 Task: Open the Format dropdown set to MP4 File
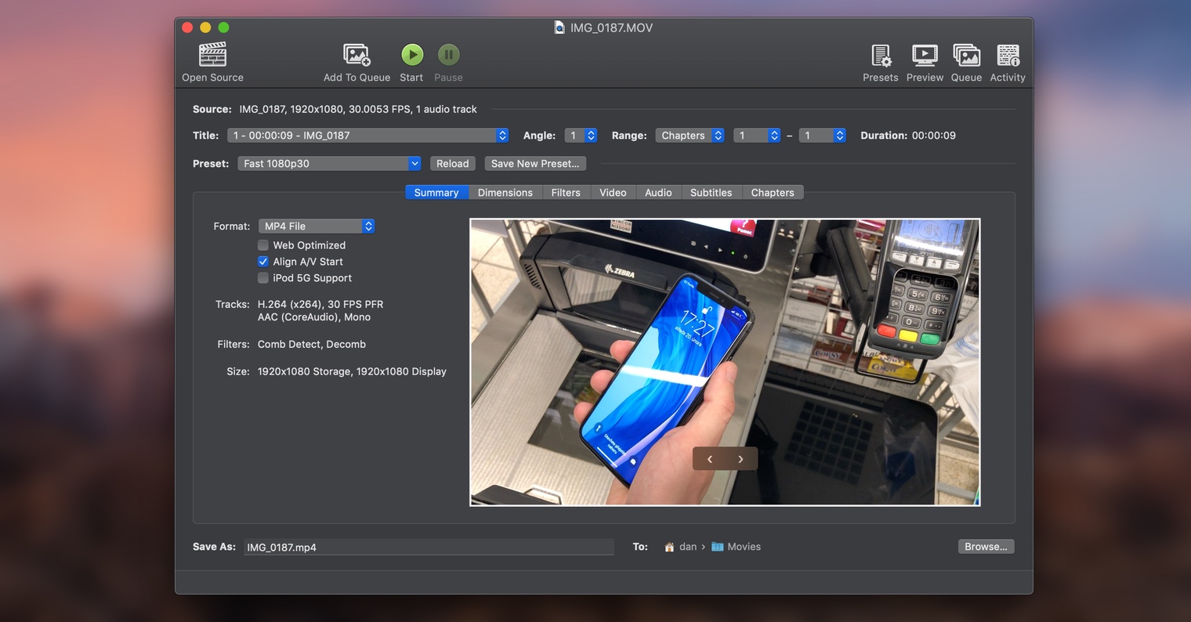pyautogui.click(x=317, y=226)
